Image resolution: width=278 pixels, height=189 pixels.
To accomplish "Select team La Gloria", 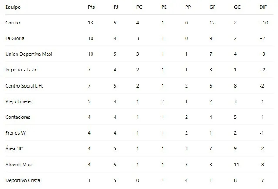I will click(15, 38).
